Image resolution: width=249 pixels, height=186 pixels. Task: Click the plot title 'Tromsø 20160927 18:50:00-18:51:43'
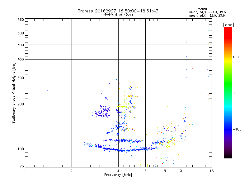click(x=118, y=11)
